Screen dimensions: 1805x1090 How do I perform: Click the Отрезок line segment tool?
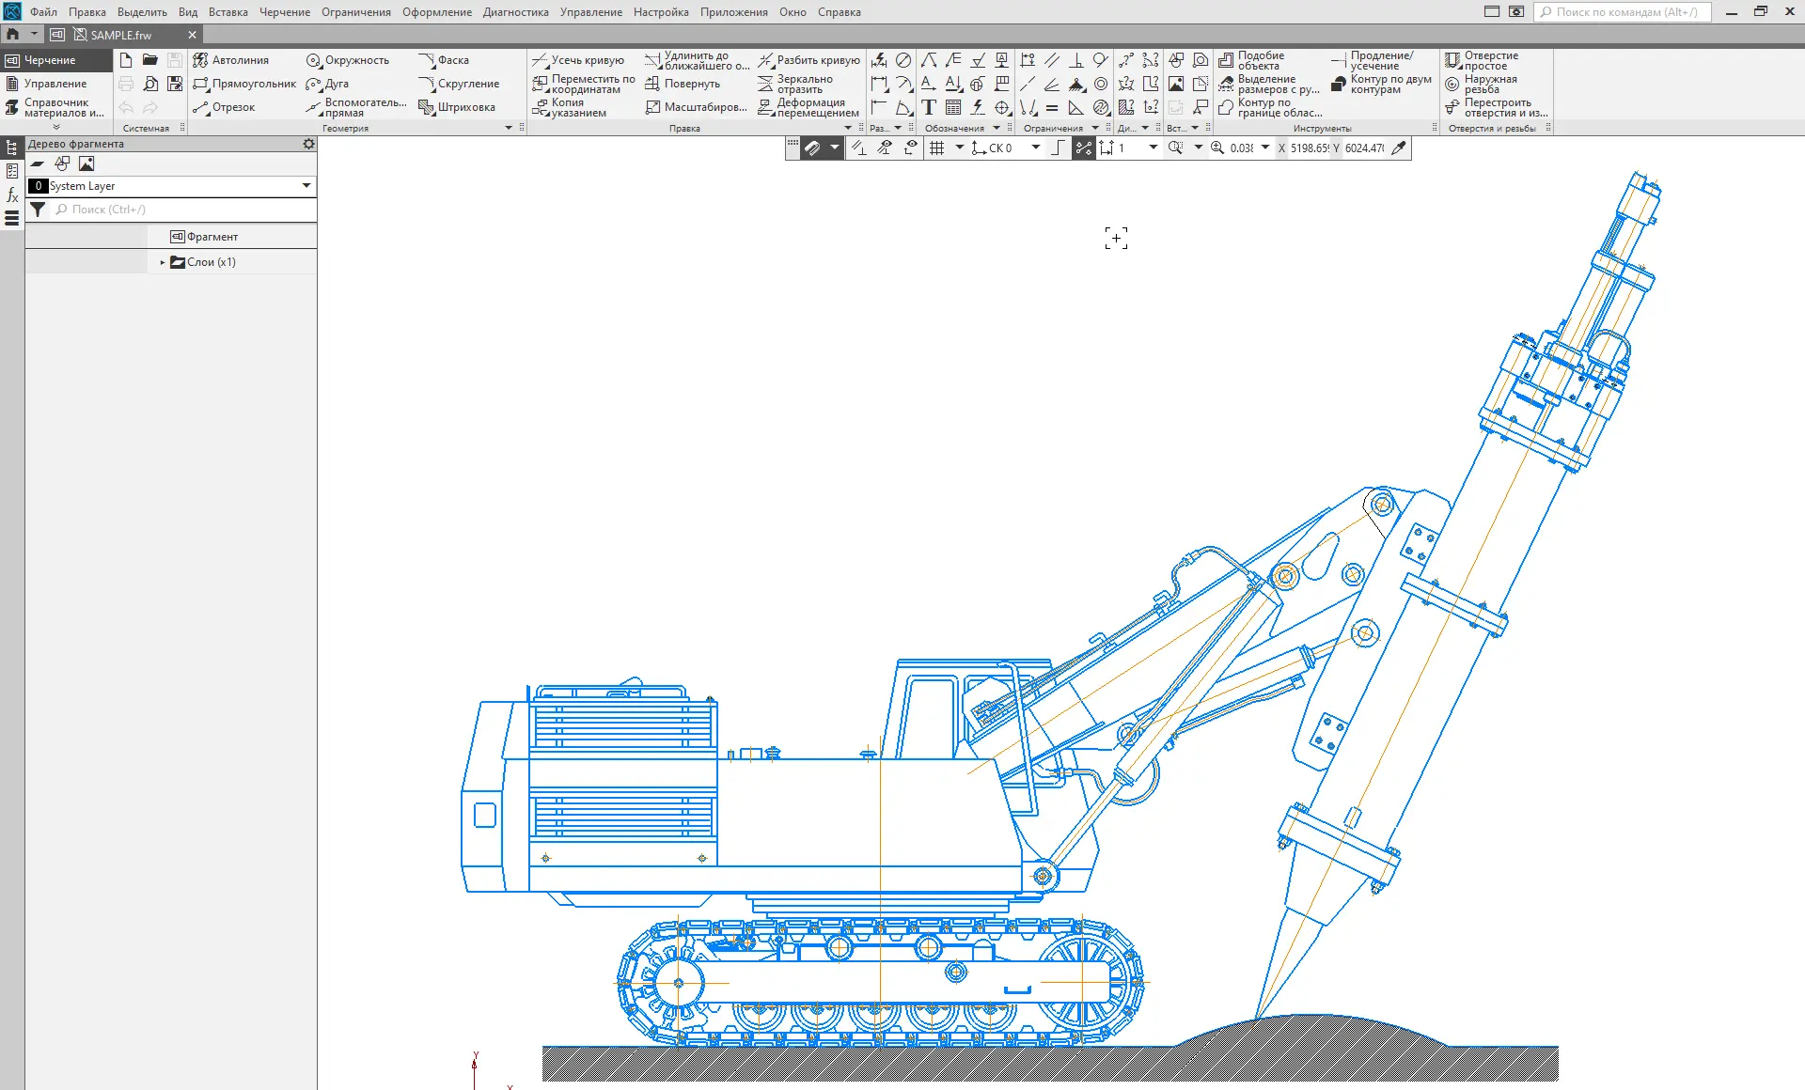click(224, 107)
